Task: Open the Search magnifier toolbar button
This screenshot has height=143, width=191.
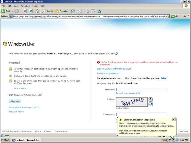Action: [47, 11]
